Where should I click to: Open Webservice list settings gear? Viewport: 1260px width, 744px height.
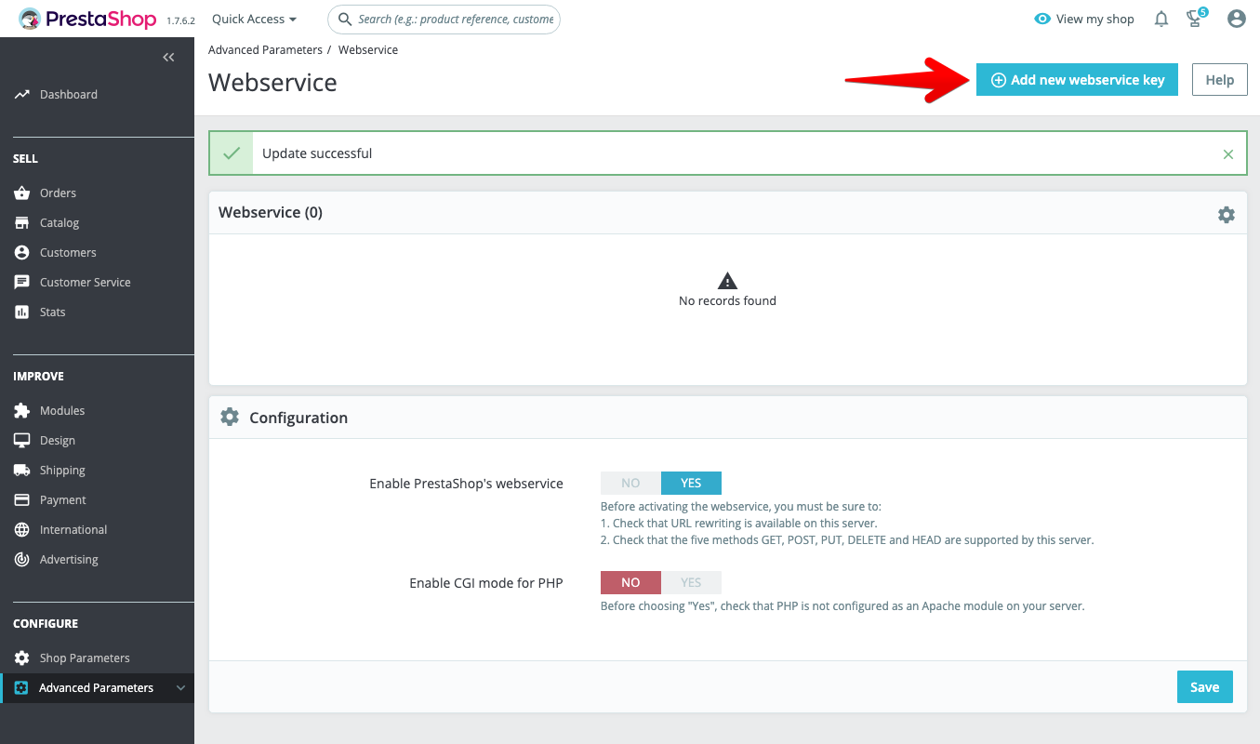1227,214
